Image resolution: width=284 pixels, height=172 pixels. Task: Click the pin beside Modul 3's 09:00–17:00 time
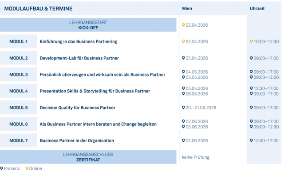pyautogui.click(x=251, y=72)
